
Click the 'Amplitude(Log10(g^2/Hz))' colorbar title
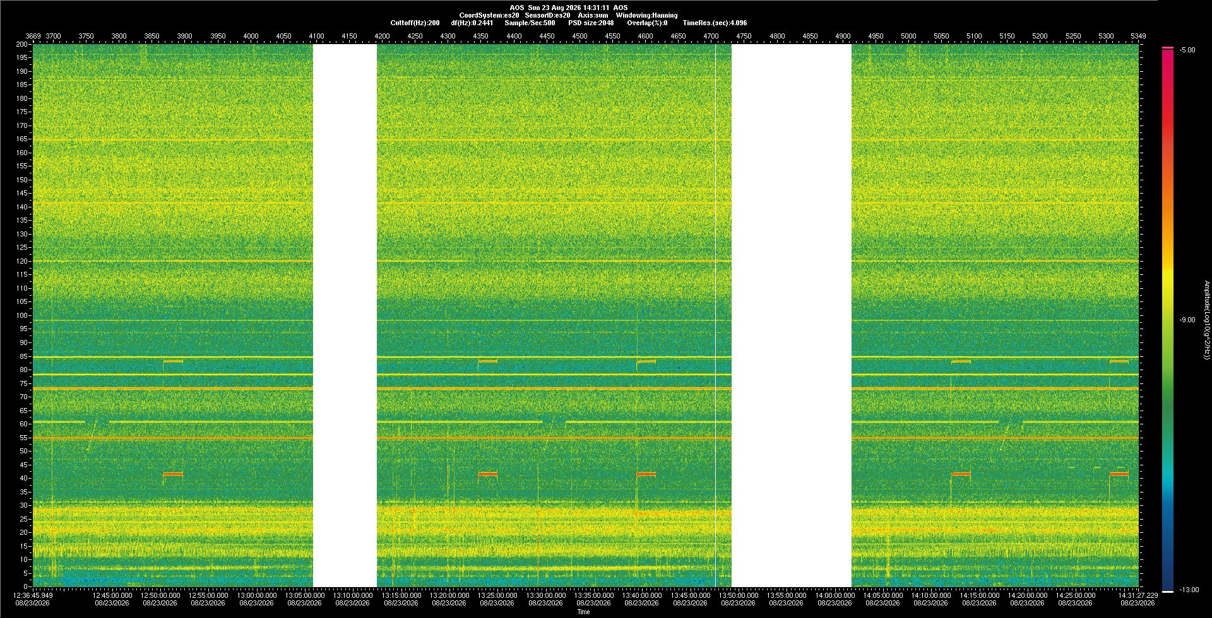(1206, 320)
